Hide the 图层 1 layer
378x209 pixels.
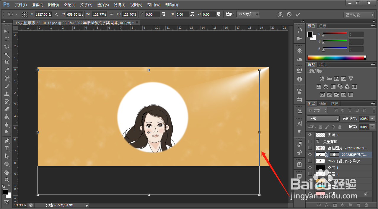tap(310, 167)
